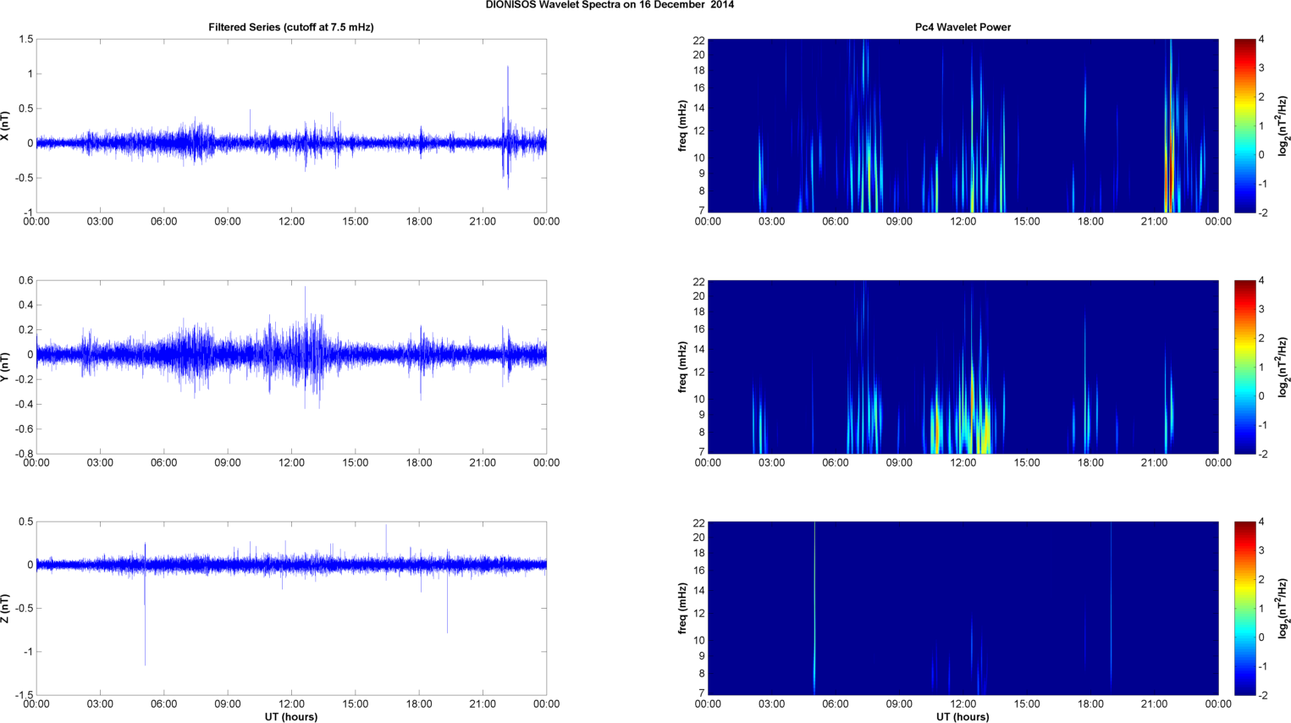Click the '0.4' tick on the Y (nT) axis
The height and width of the screenshot is (723, 1291).
(25, 305)
